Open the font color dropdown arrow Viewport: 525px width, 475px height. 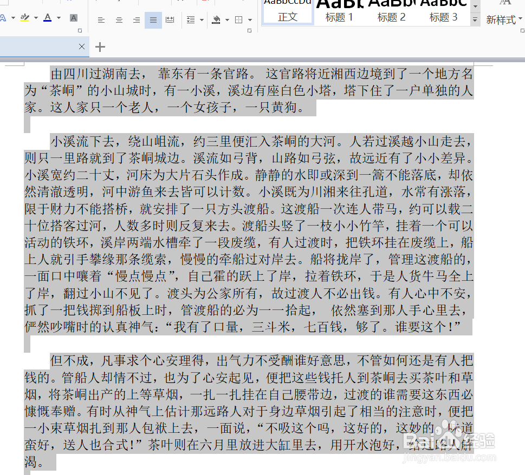coord(59,18)
